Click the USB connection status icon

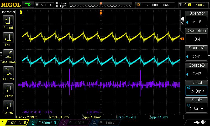(x=197, y=122)
